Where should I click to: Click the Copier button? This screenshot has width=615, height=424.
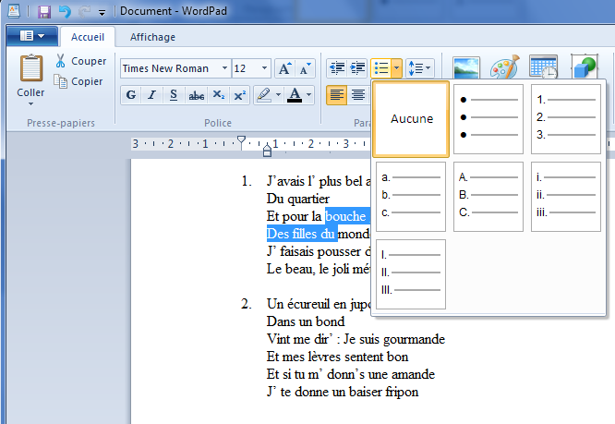pos(79,81)
